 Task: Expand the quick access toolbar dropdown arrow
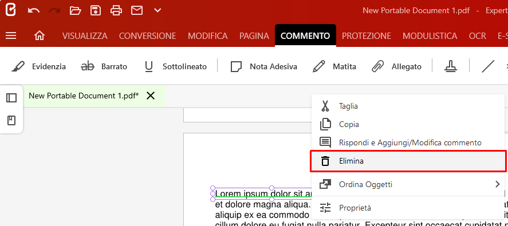coord(157,11)
